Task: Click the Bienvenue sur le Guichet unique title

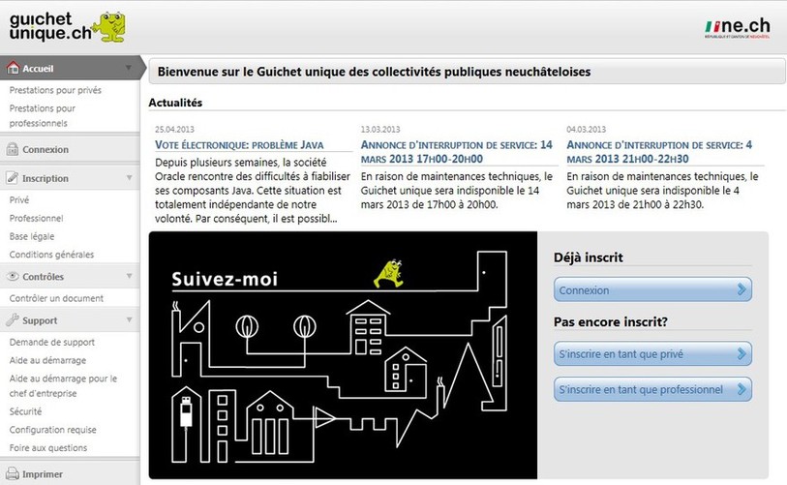Action: point(374,72)
